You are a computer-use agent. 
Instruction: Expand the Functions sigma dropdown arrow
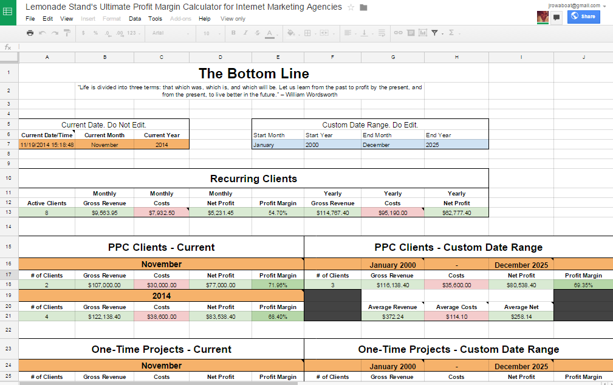pos(459,33)
